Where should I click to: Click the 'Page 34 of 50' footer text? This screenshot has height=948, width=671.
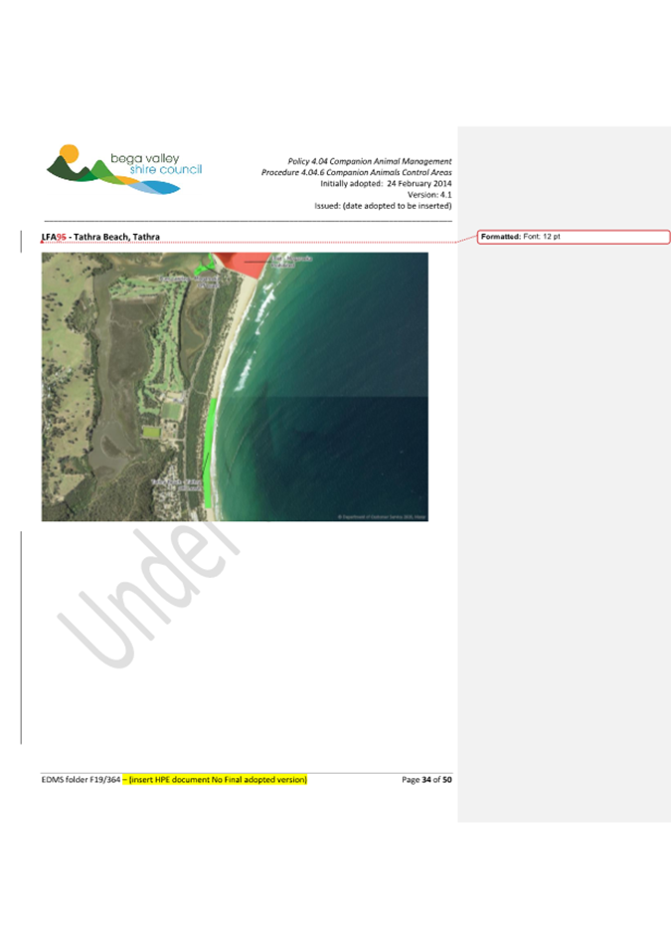[426, 780]
